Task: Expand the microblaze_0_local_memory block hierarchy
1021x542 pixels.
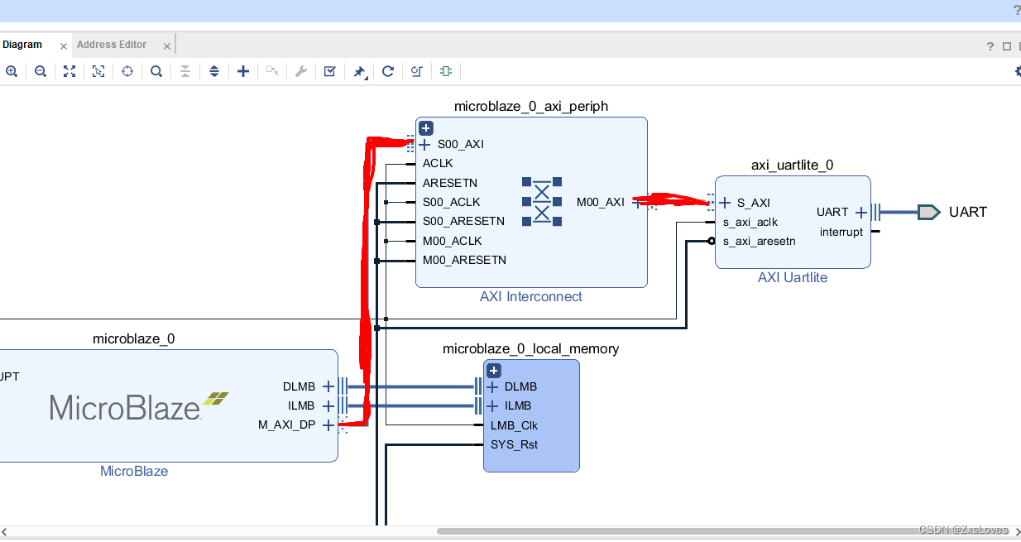Action: [x=494, y=371]
